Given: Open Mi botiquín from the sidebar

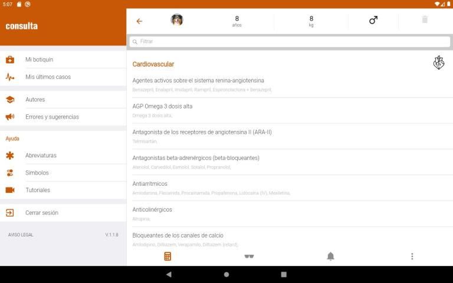Looking at the screenshot, I should pos(39,60).
